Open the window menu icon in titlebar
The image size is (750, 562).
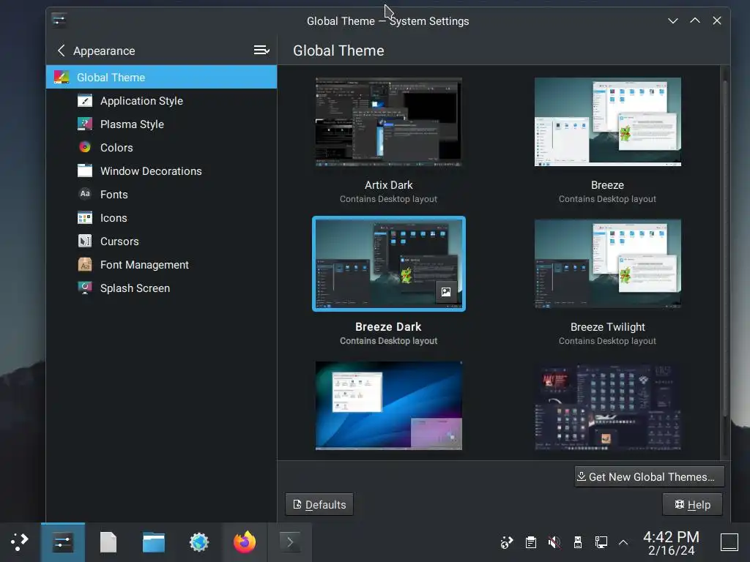pos(59,20)
